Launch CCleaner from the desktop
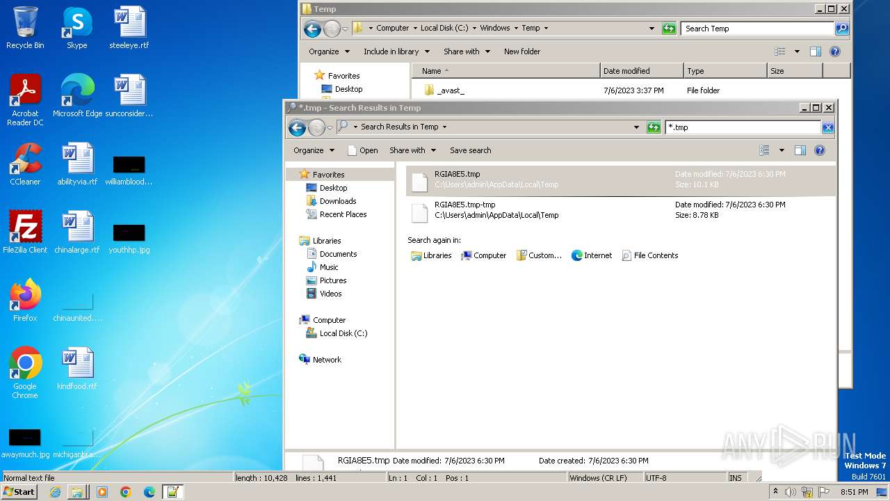This screenshot has width=890, height=501. (25, 164)
